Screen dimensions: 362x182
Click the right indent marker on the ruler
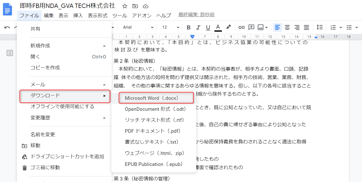click(316, 37)
